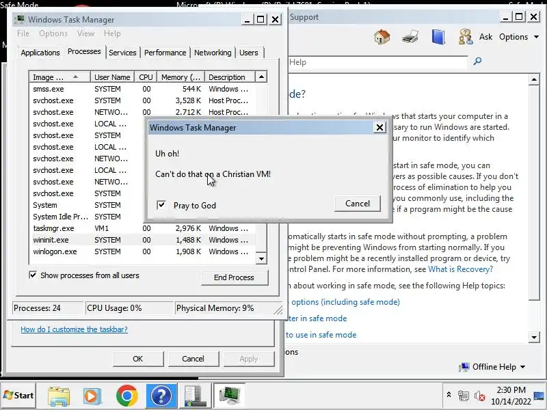Open the to use in safe mode link
547x410 pixels.
click(321, 335)
